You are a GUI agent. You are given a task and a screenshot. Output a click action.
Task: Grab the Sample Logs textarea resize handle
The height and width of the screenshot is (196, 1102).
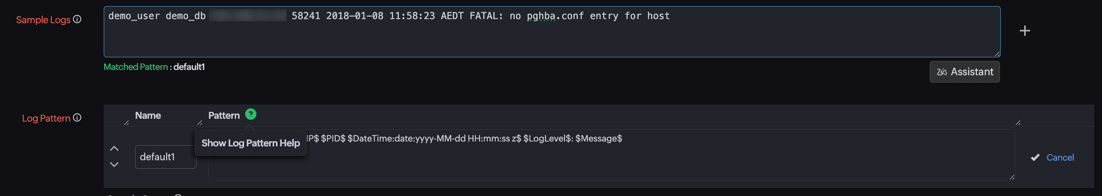(997, 54)
